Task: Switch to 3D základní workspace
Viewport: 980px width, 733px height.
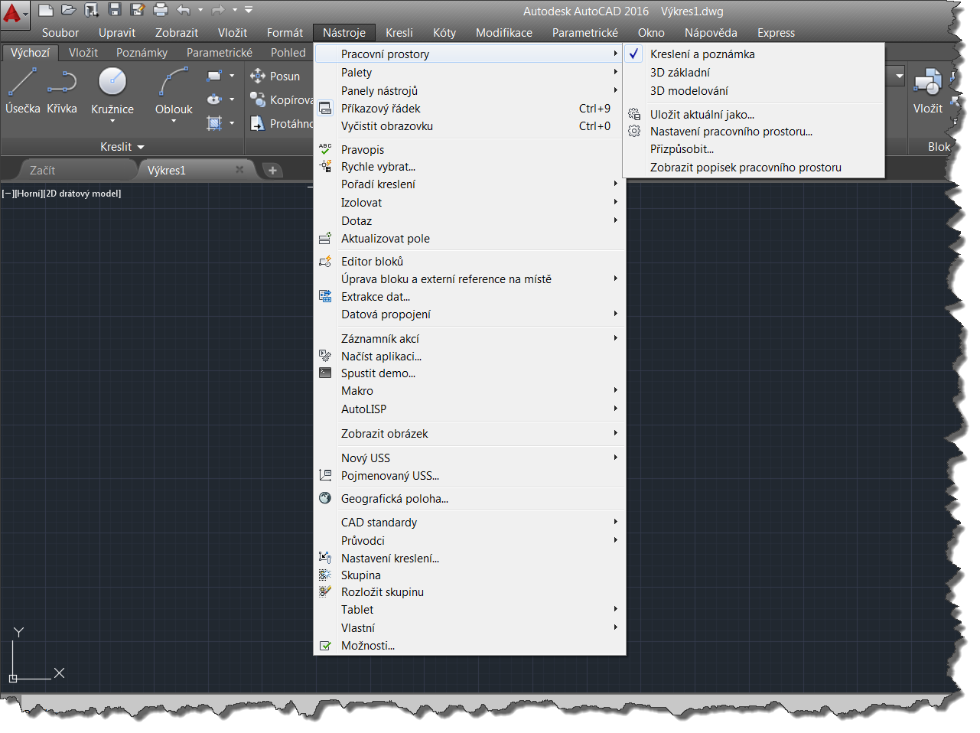Action: click(679, 73)
